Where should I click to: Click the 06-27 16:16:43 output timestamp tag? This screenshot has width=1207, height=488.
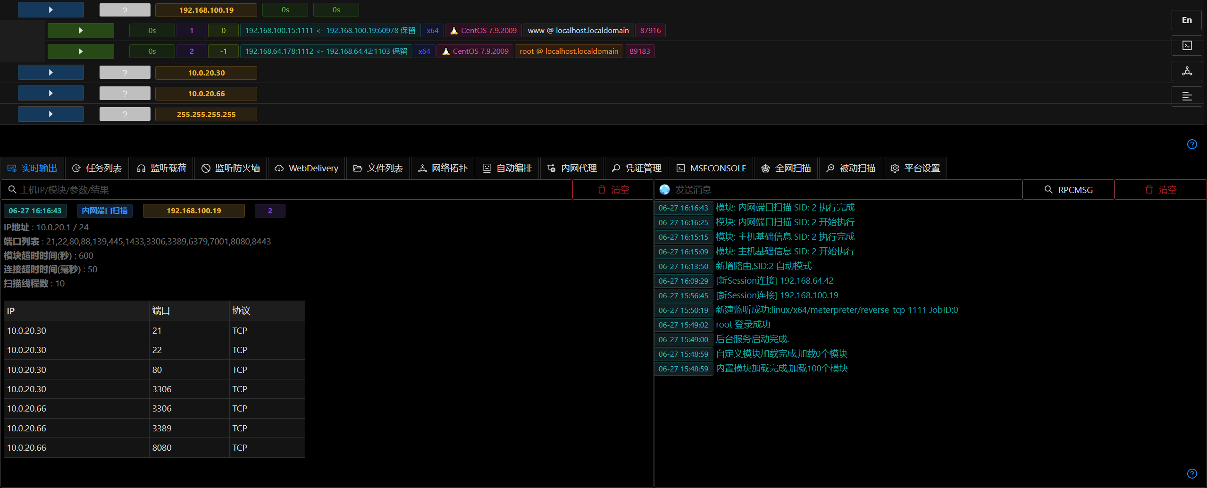(x=35, y=210)
